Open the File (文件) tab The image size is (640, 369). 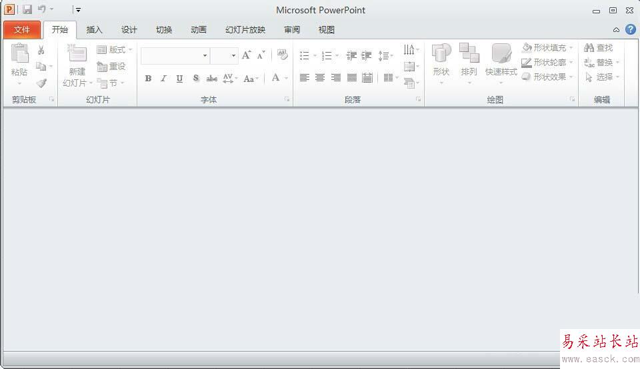[x=22, y=30]
